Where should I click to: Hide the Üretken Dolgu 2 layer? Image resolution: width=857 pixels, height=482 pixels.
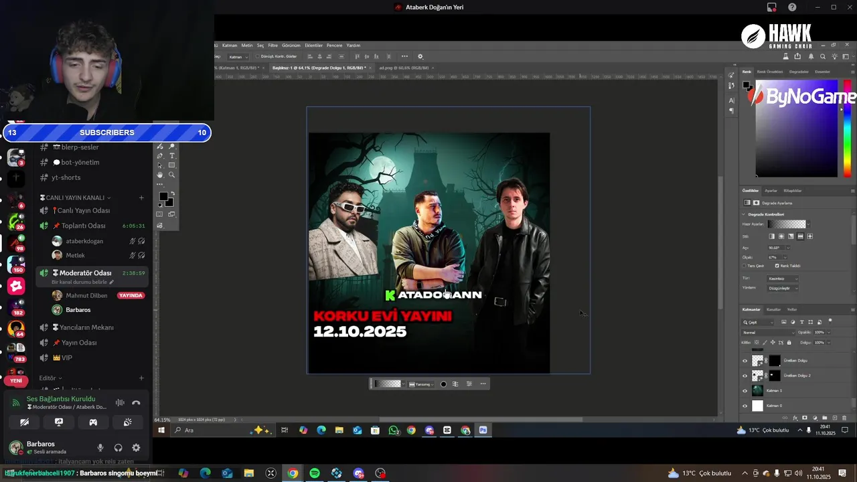tap(745, 376)
